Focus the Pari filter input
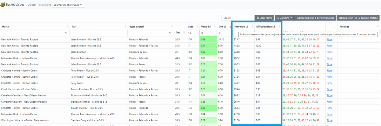 (98, 33)
